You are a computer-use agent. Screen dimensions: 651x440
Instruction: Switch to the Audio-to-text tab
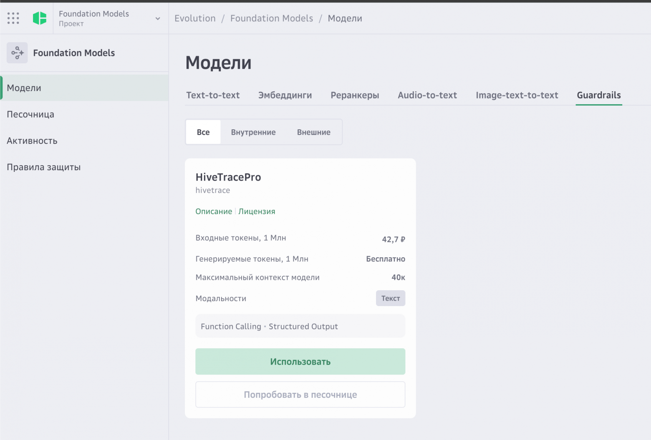427,95
